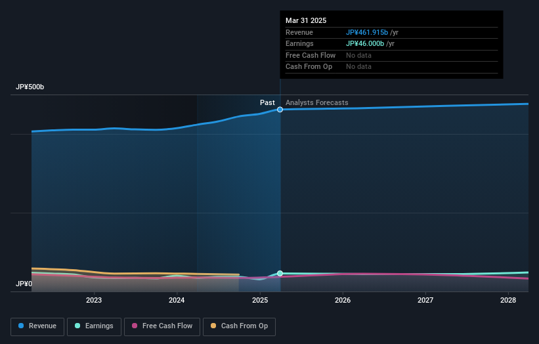Click the Earnings data point marker at Mar 2025
539x344 pixels.
click(x=280, y=274)
